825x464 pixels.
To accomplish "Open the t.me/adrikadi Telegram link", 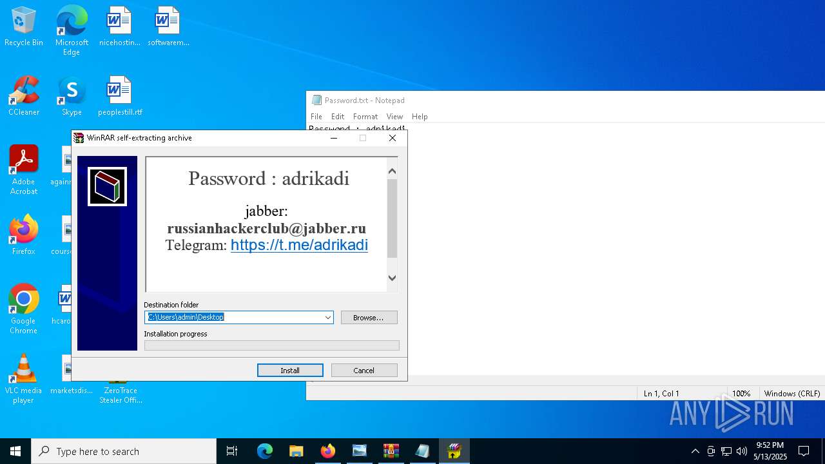I will pyautogui.click(x=299, y=245).
